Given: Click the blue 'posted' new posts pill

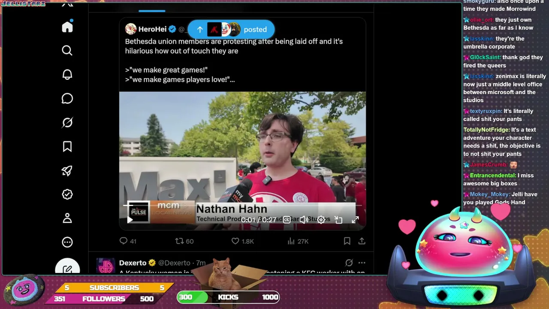Looking at the screenshot, I should click(231, 29).
